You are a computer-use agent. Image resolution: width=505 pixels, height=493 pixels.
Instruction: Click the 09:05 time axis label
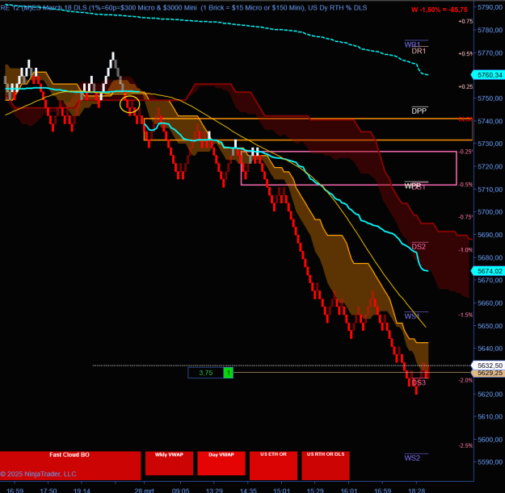tap(180, 490)
